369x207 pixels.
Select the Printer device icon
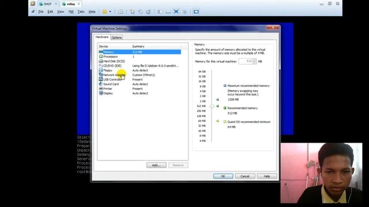[101, 89]
